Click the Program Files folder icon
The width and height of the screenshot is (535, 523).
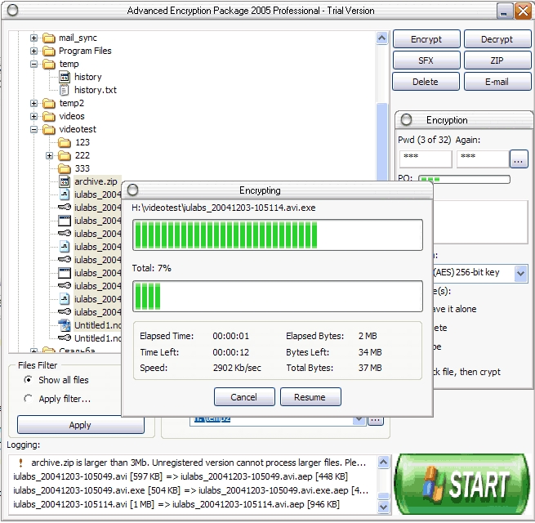pyautogui.click(x=49, y=51)
